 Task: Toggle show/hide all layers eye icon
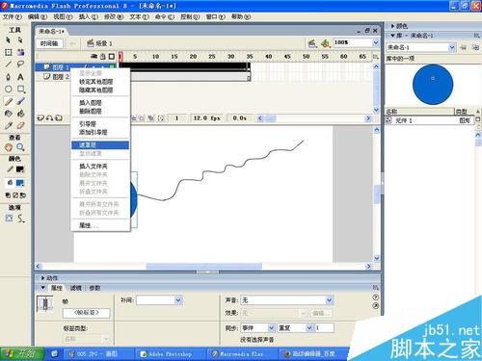94,56
